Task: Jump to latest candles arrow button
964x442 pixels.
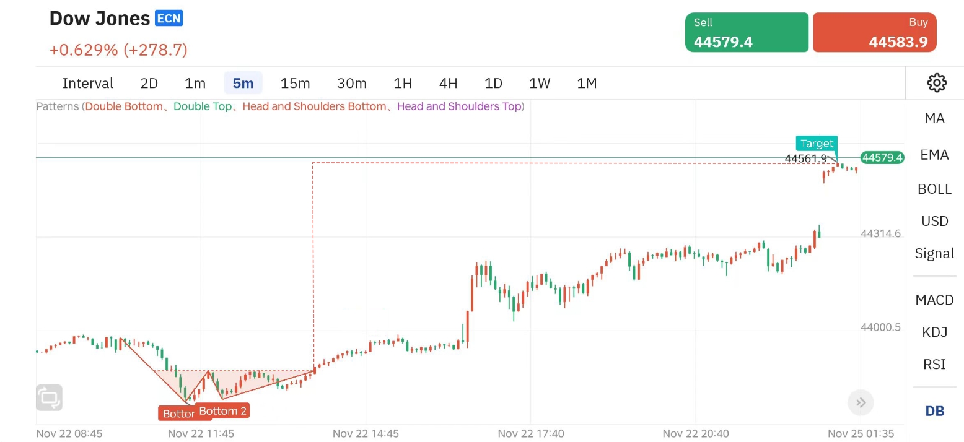Action: tap(861, 403)
